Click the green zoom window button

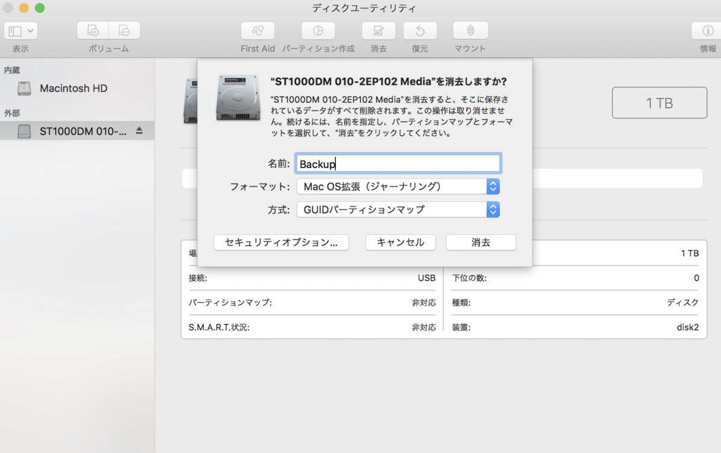(x=40, y=8)
